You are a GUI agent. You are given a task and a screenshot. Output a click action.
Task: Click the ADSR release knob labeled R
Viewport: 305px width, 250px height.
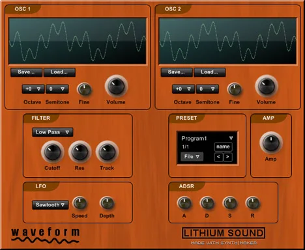tap(253, 203)
